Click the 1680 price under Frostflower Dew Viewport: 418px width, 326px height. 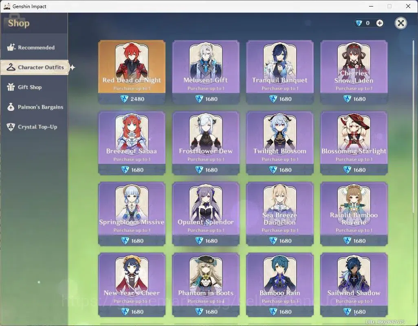[211, 170]
